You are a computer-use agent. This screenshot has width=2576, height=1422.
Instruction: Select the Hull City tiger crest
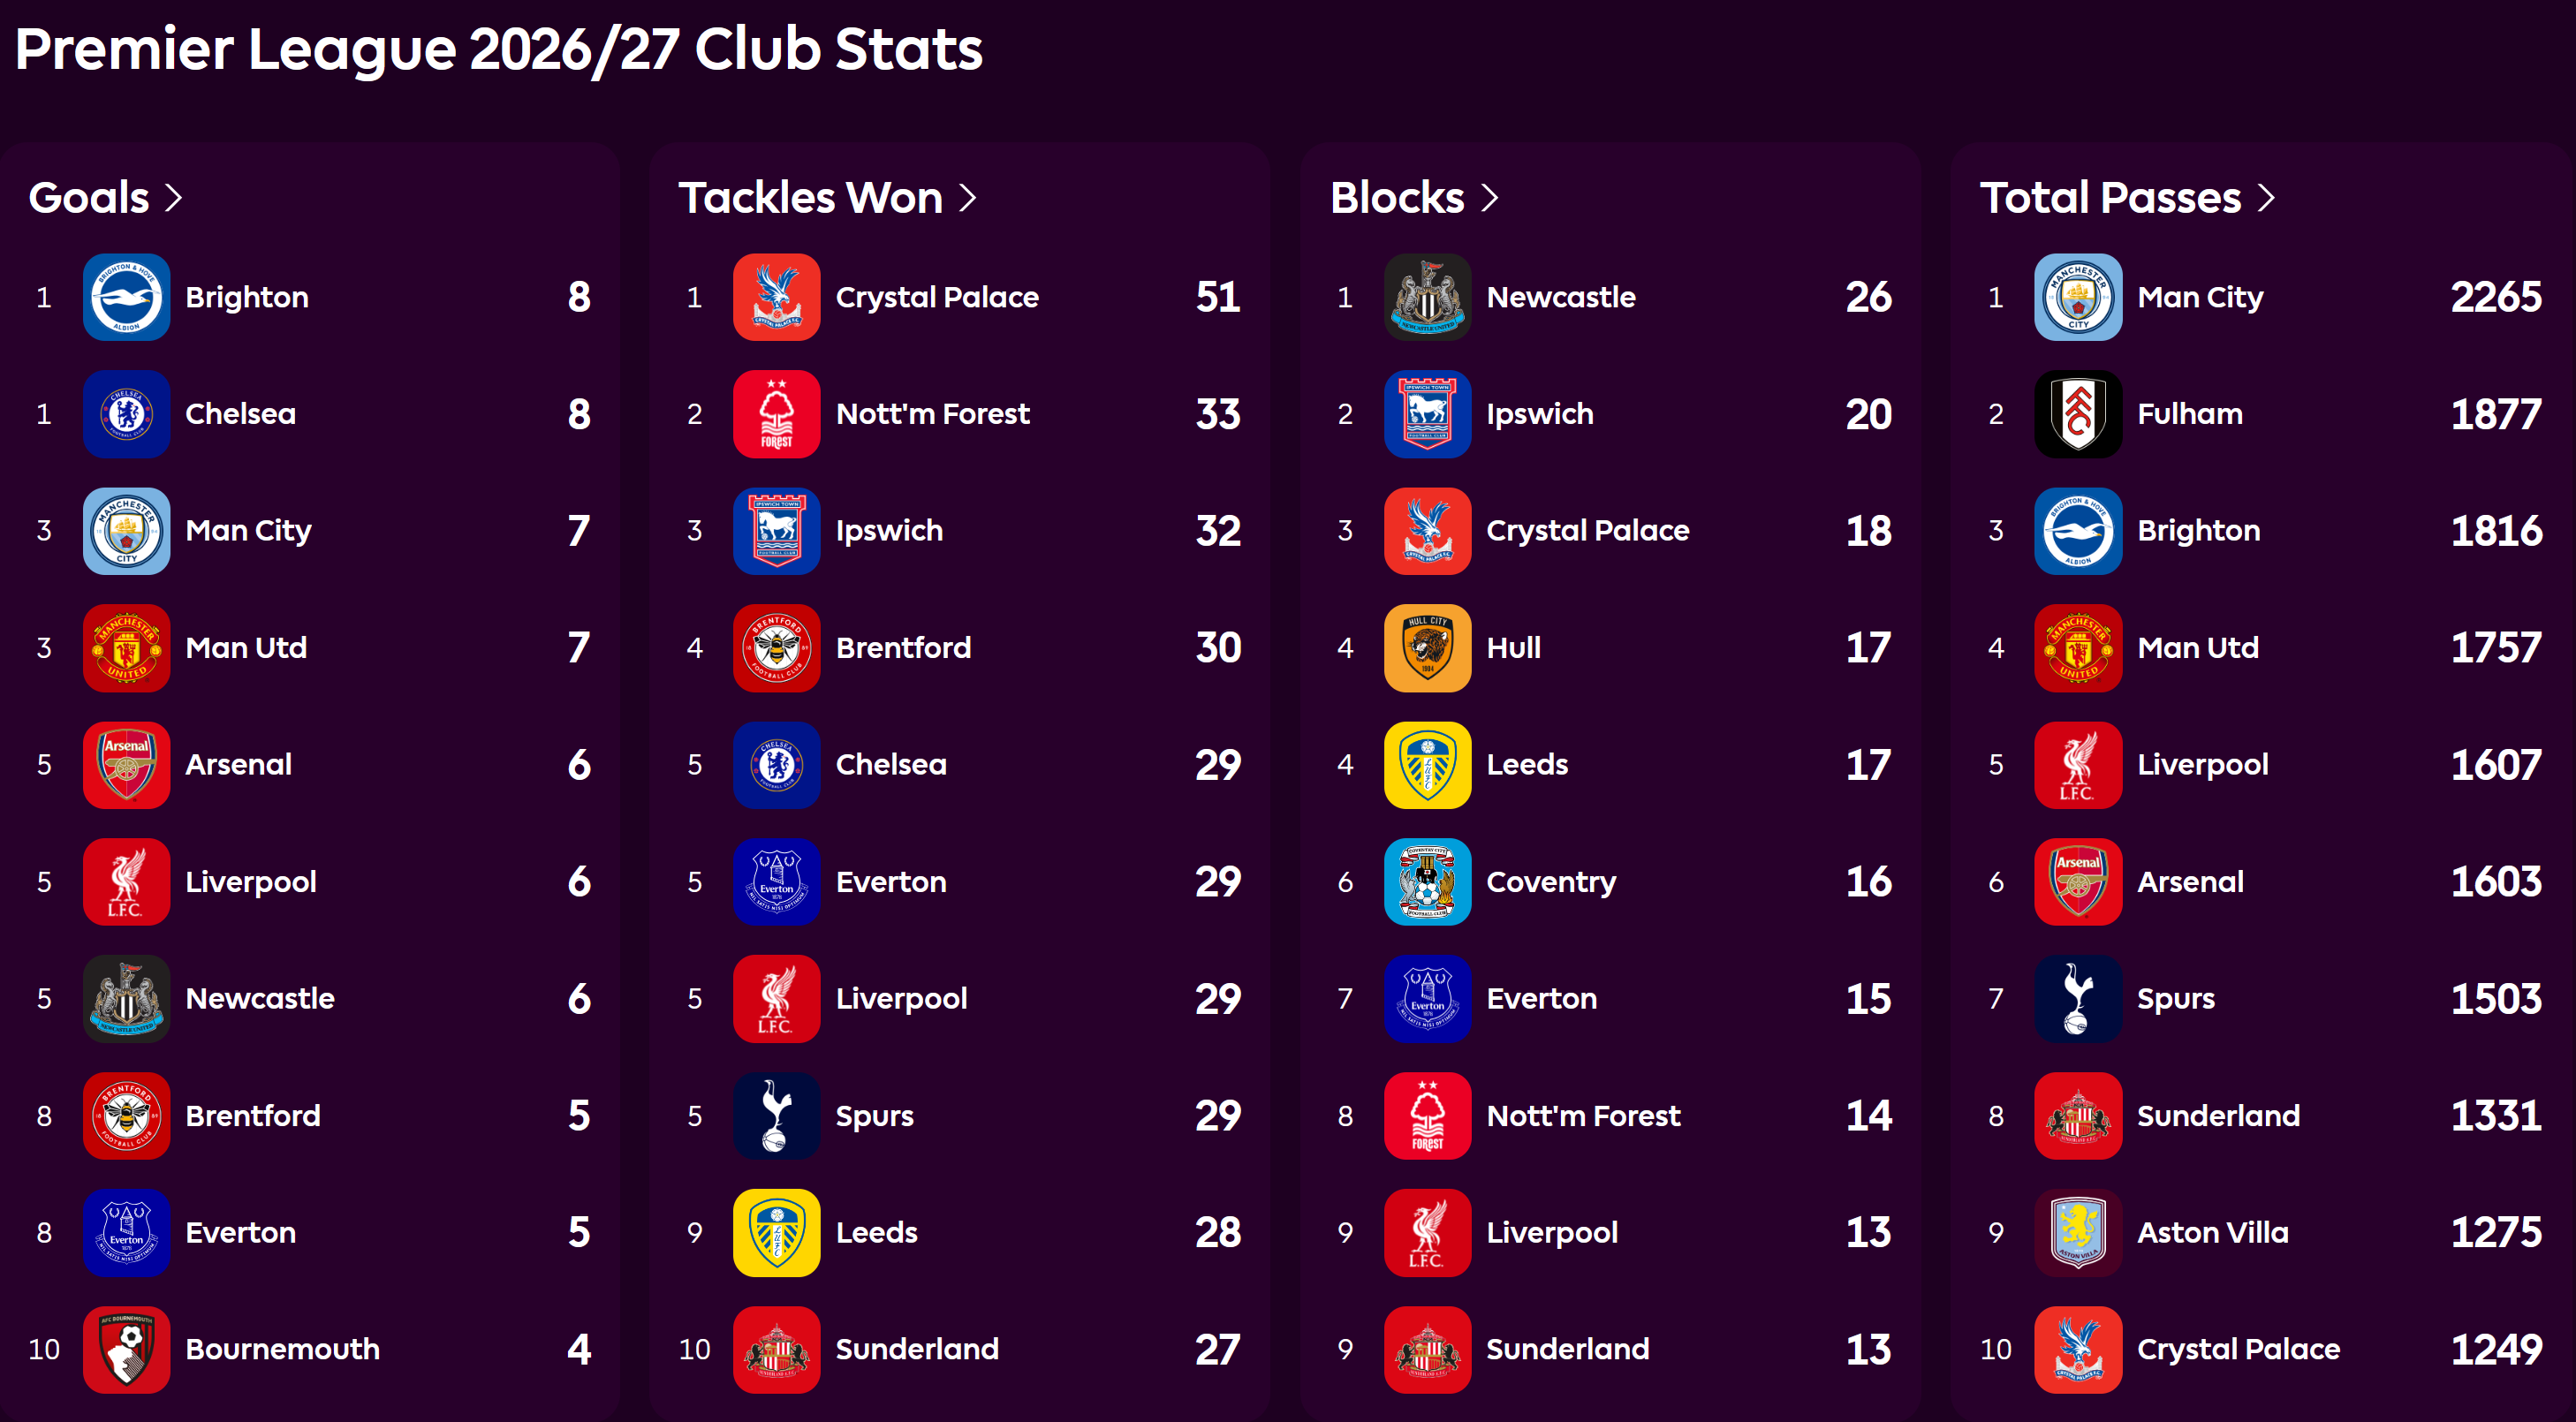(x=1427, y=648)
